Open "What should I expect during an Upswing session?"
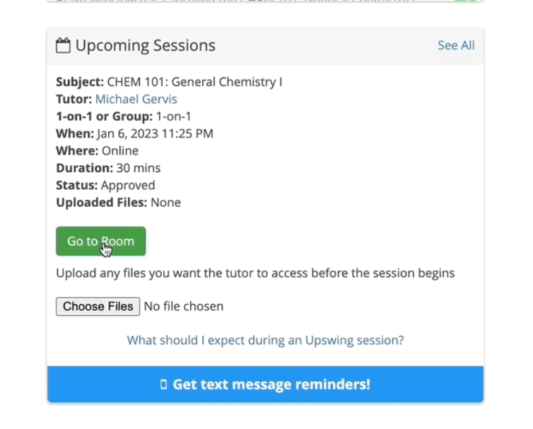The image size is (533, 429). coord(265,340)
